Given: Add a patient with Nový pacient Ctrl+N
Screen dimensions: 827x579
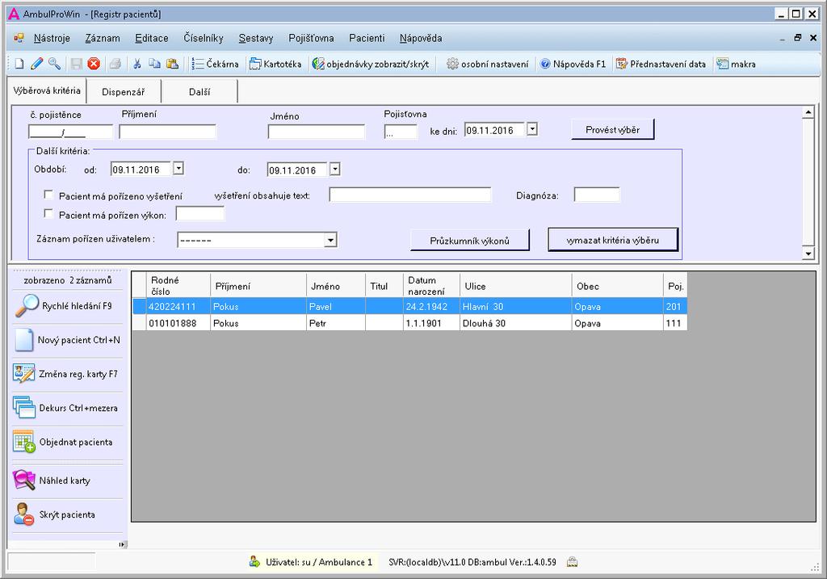Looking at the screenshot, I should pyautogui.click(x=67, y=340).
